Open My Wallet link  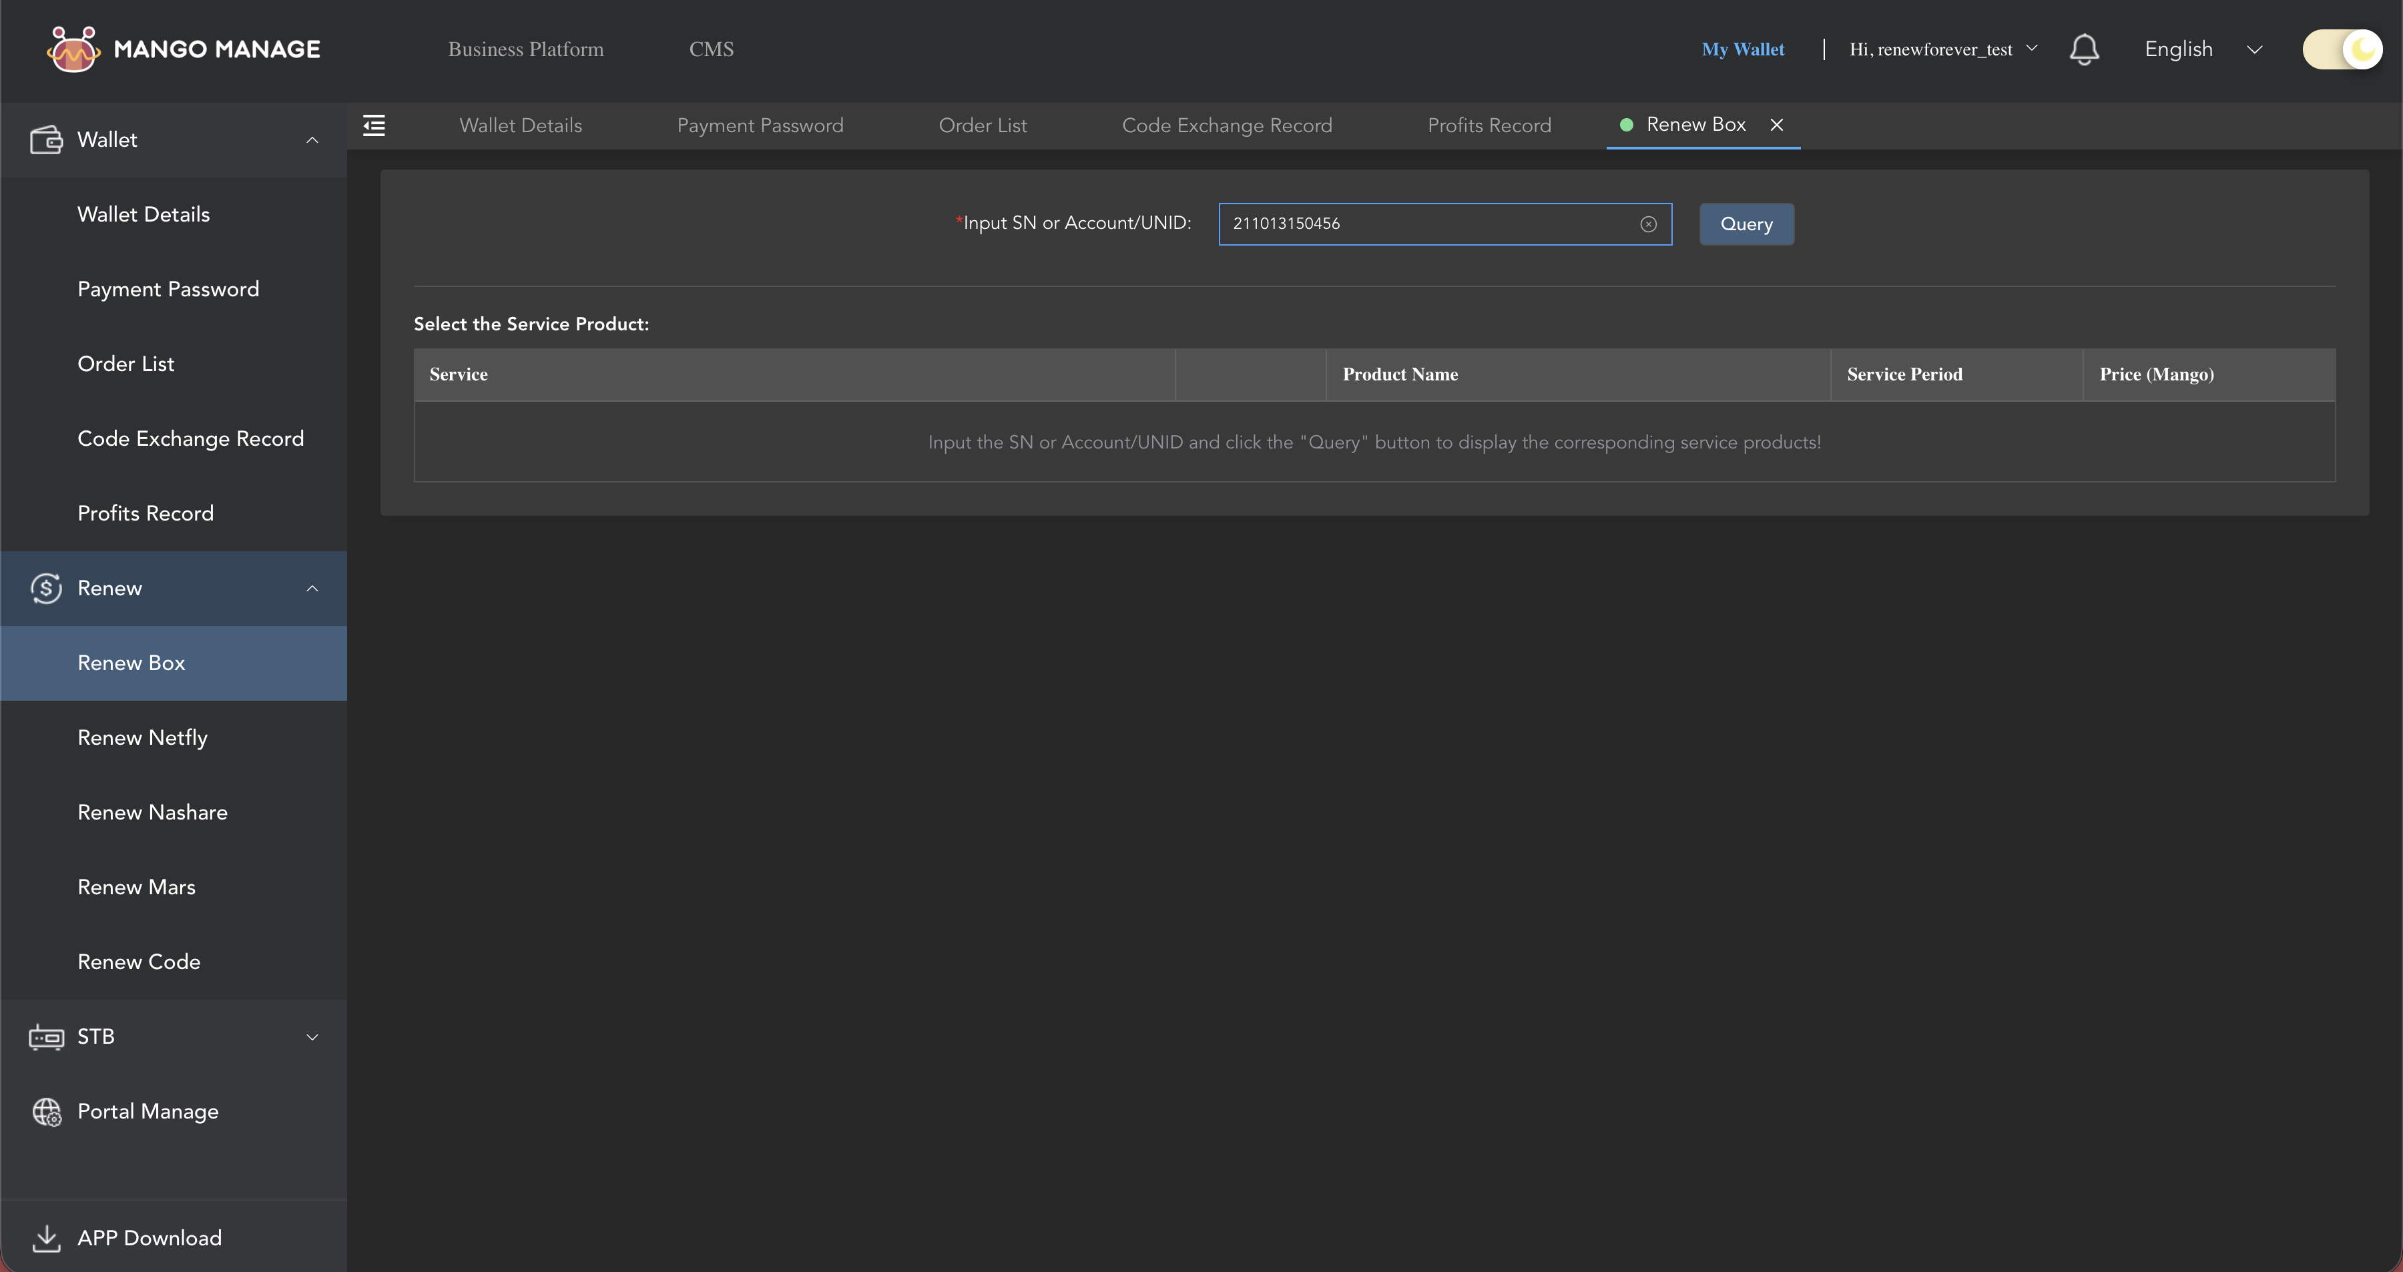[x=1743, y=49]
